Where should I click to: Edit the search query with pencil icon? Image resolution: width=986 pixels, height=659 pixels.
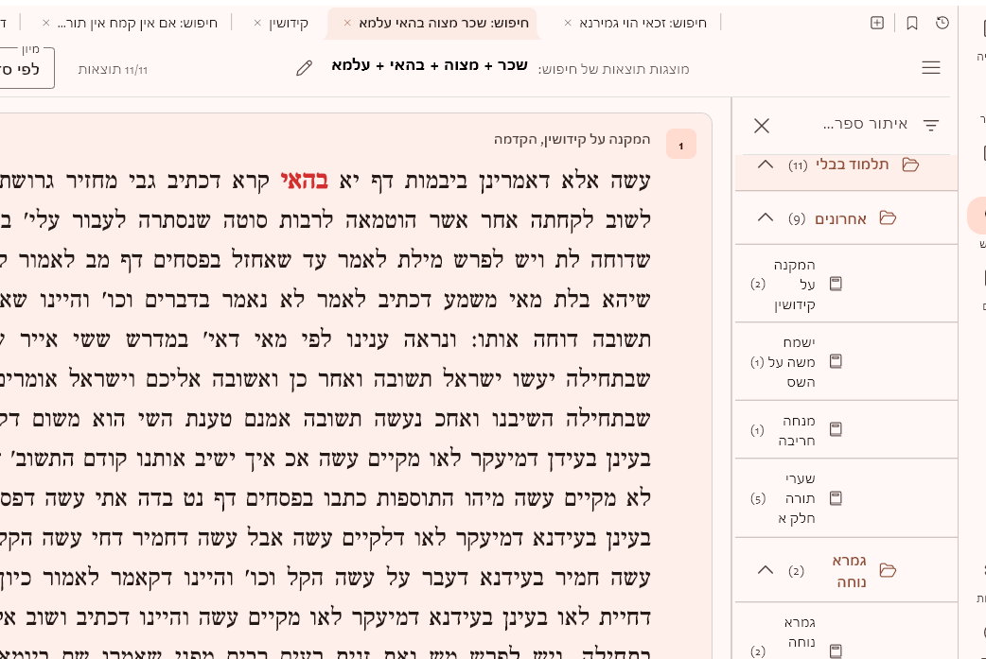[x=304, y=68]
